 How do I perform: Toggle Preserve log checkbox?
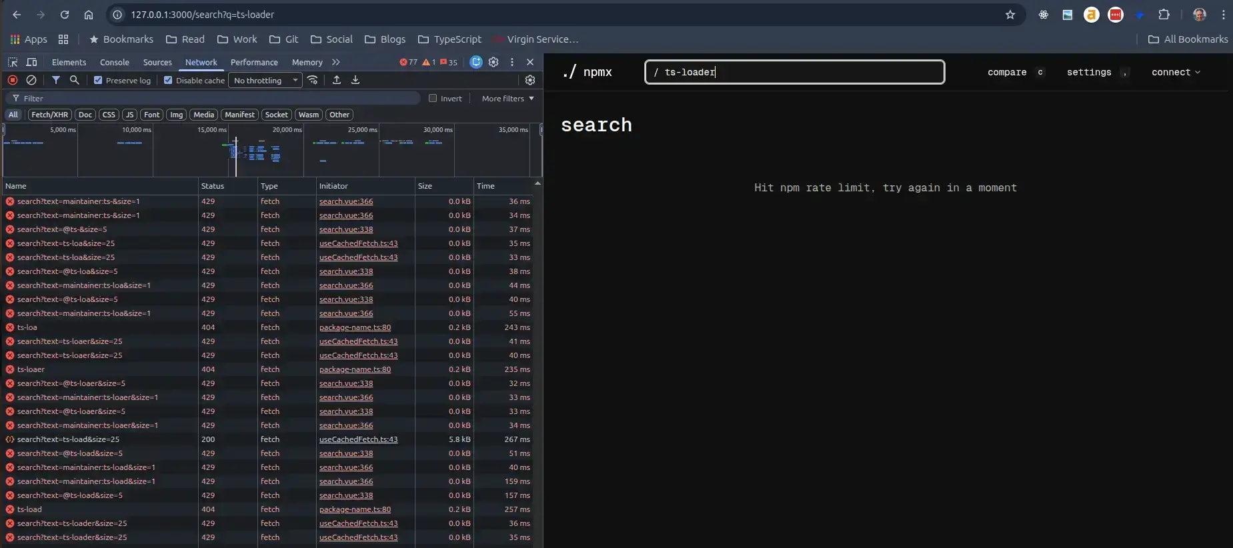click(x=98, y=80)
